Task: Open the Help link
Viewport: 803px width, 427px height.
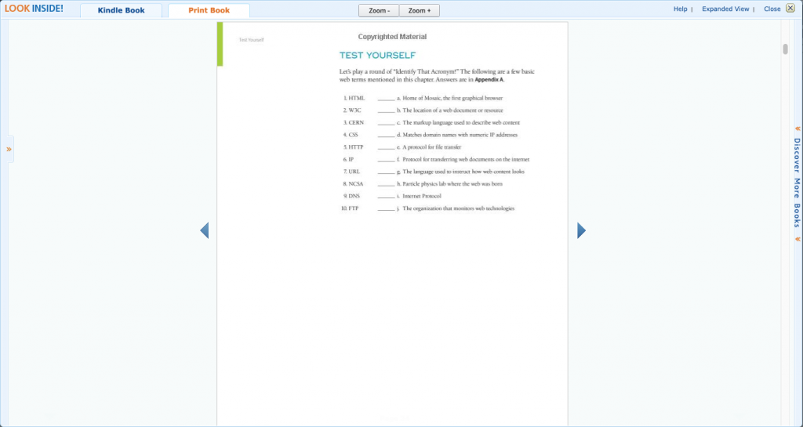Action: pyautogui.click(x=680, y=9)
